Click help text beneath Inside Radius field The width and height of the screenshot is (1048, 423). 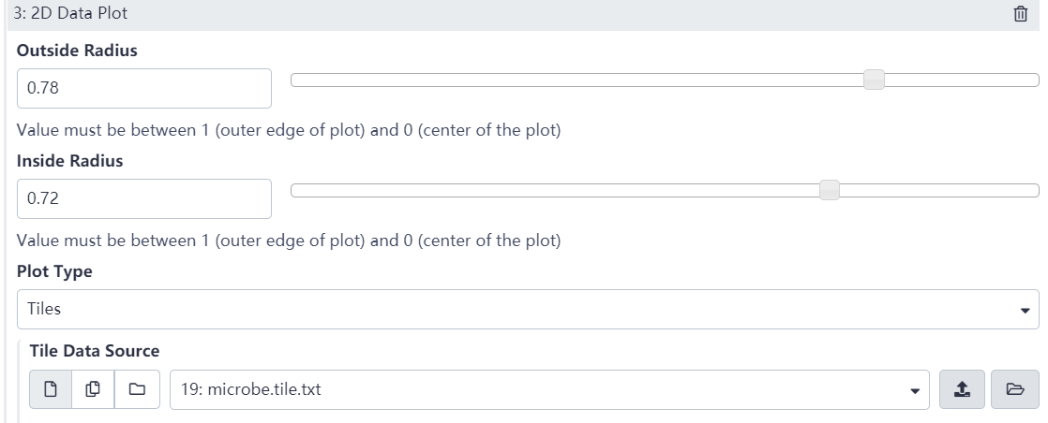(x=289, y=241)
